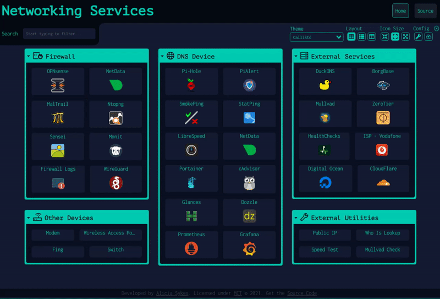Screen dimensions: 440x299
Task: Switch to vertical list layout
Action: (361, 37)
